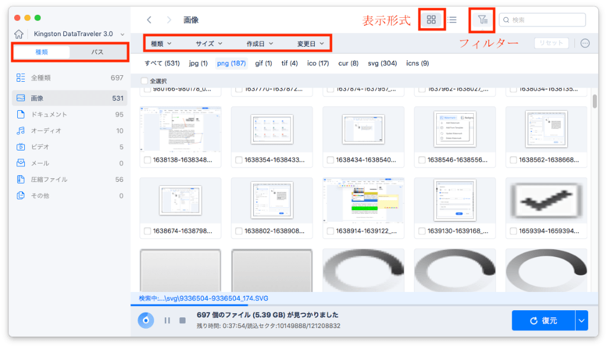Click the spinning scan progress icon
The width and height of the screenshot is (607, 347).
point(146,320)
